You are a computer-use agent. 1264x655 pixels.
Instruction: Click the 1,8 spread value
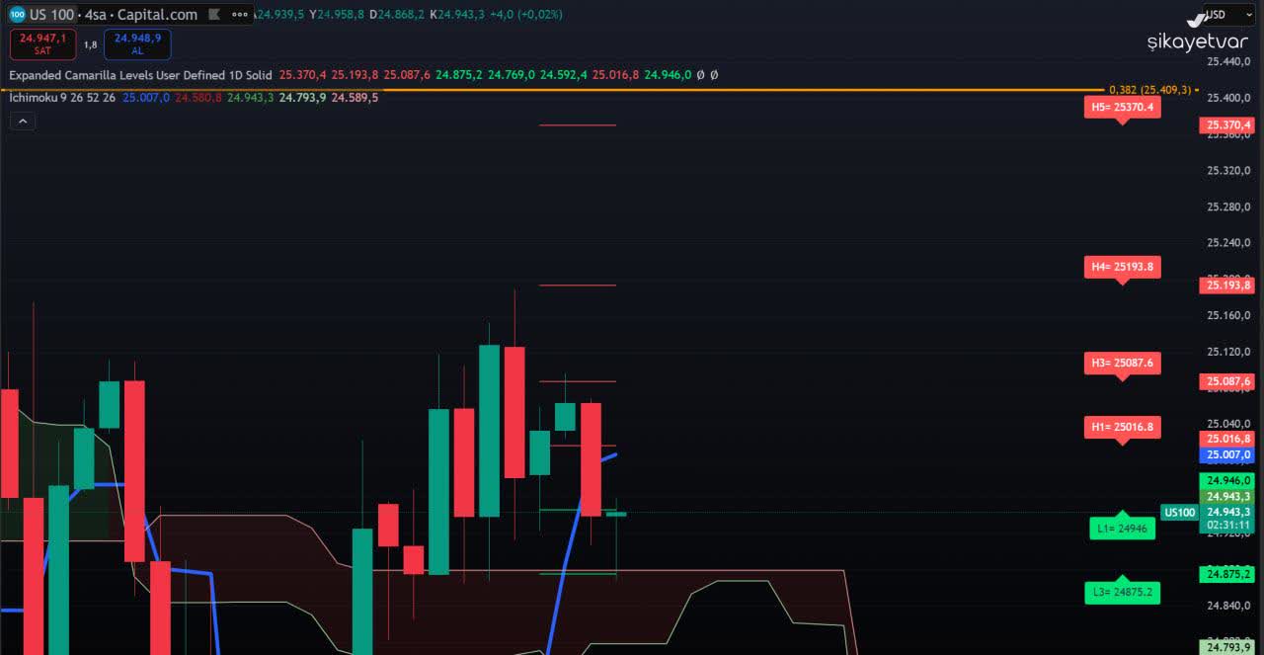[90, 44]
